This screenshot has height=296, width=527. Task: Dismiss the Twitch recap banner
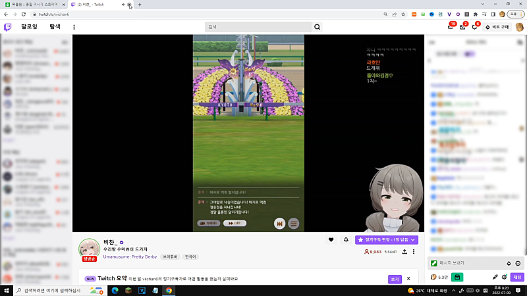tap(408, 278)
